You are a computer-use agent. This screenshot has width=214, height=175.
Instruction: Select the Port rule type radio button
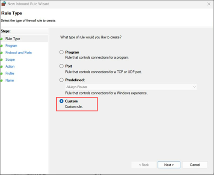tap(62, 66)
